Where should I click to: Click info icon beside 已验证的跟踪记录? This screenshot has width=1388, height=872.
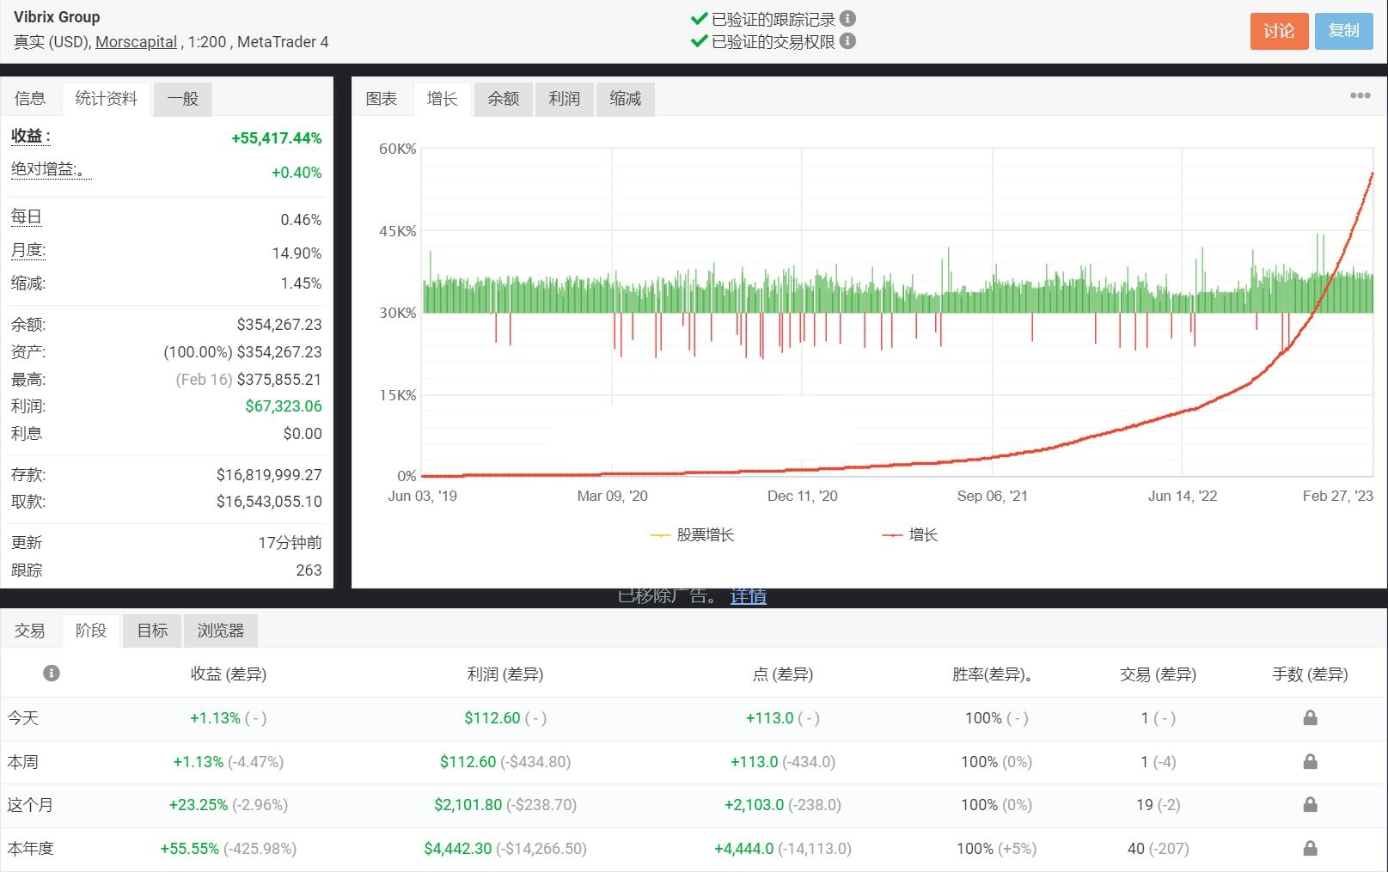pos(847,18)
